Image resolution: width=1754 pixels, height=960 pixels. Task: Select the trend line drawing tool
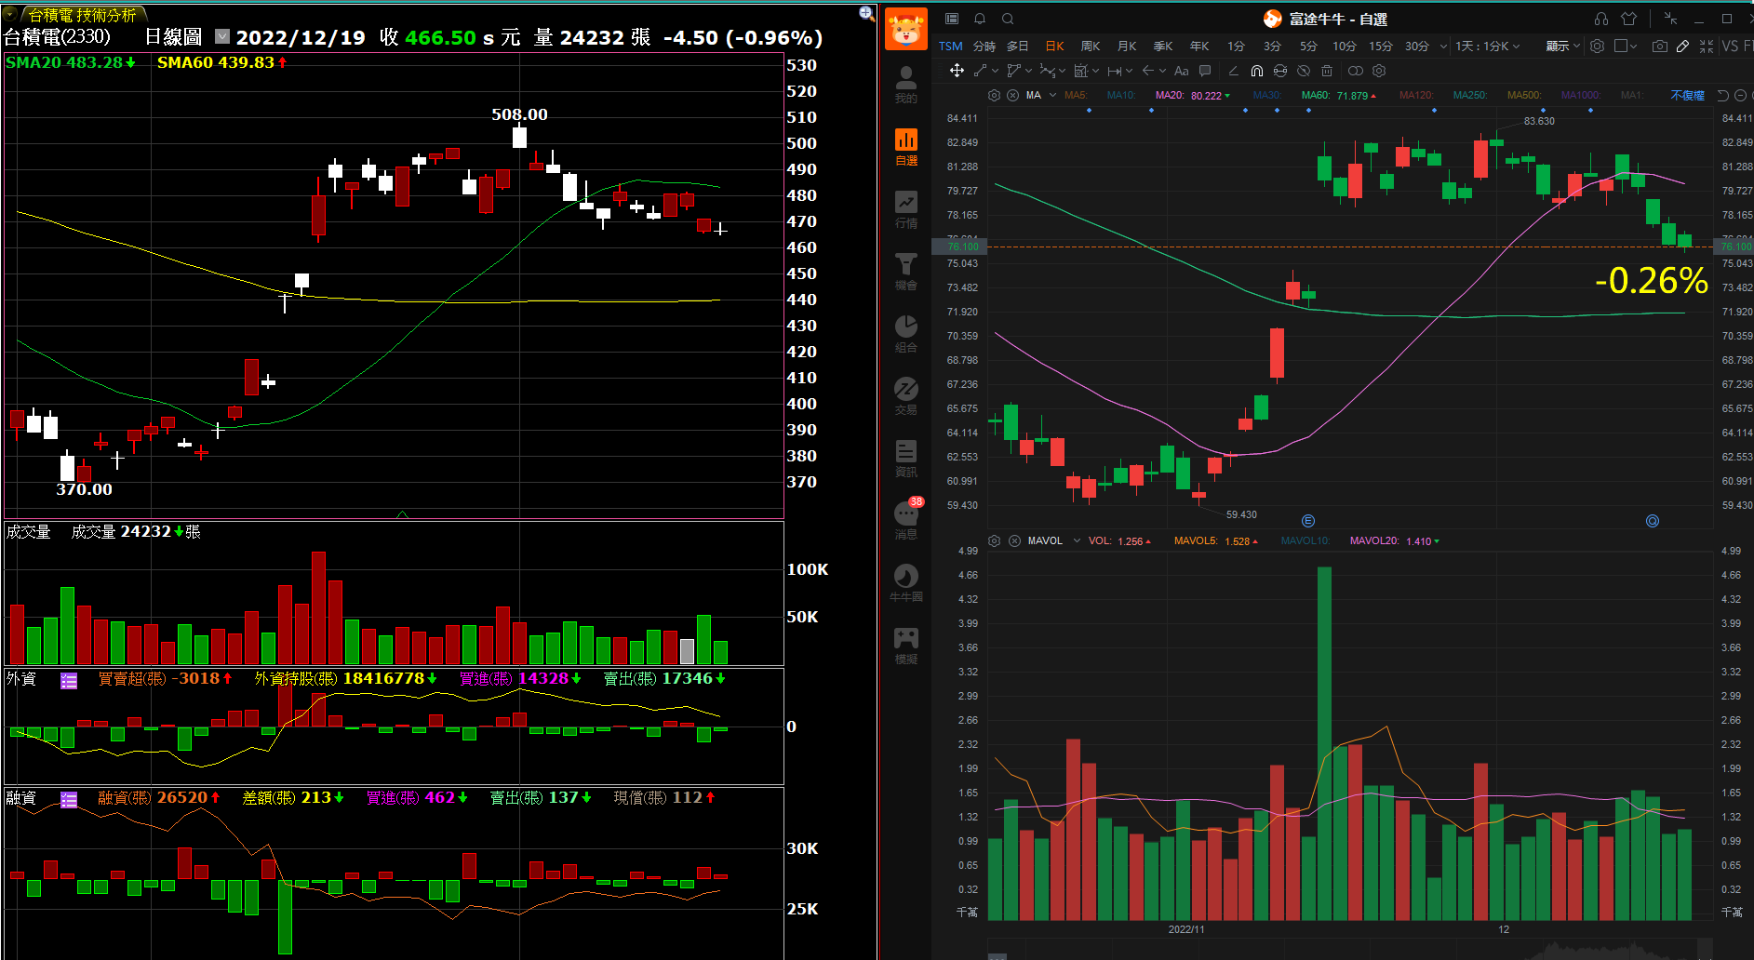[x=981, y=71]
